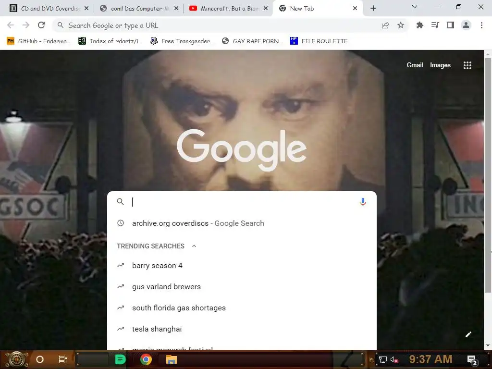This screenshot has height=369, width=492.
Task: Open the Google apps grid
Action: 467,65
